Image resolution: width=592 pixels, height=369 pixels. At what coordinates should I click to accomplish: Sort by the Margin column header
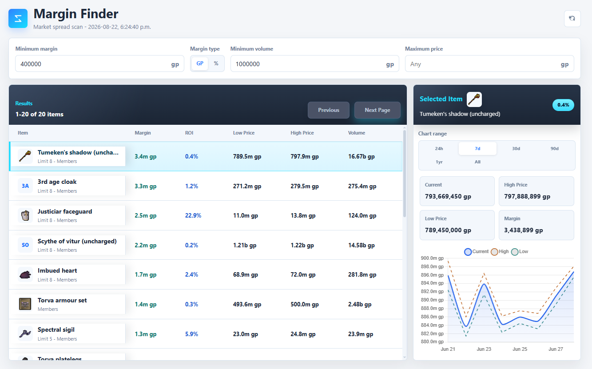[x=143, y=133]
